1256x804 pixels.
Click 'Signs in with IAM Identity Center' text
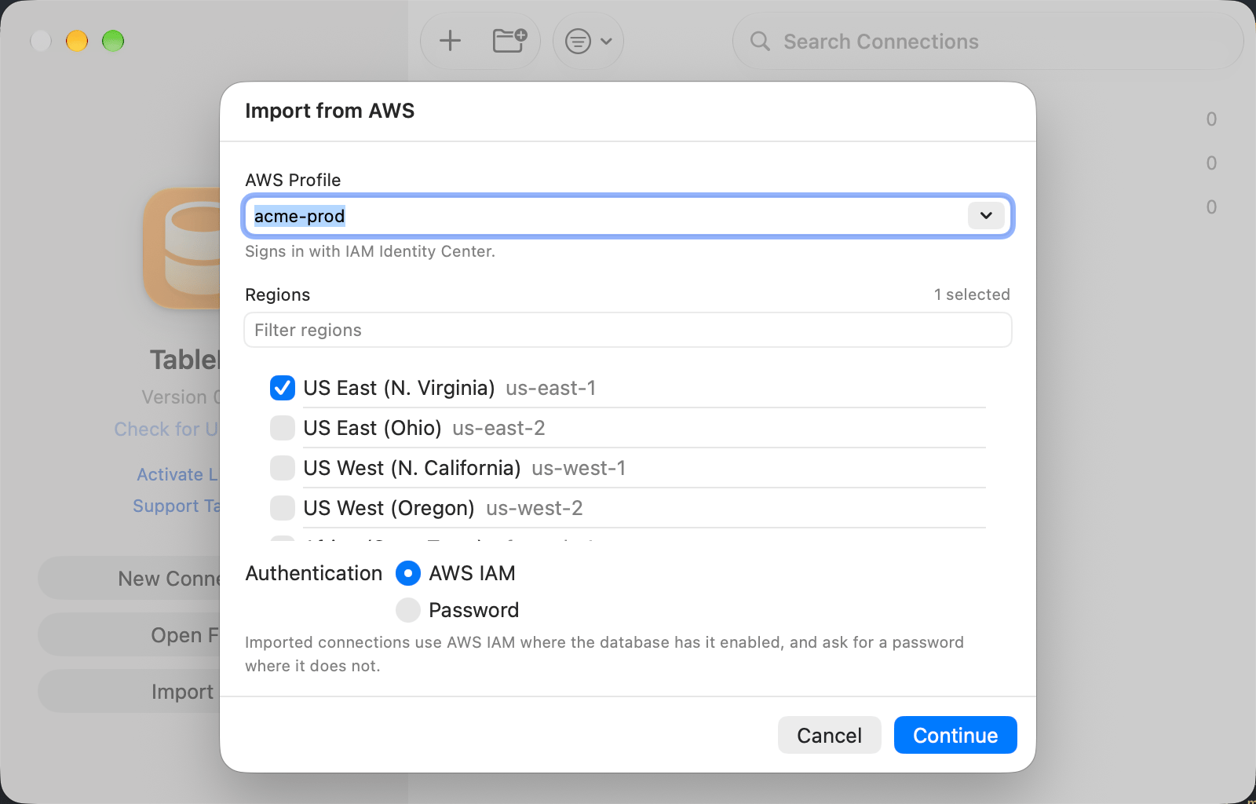[370, 251]
